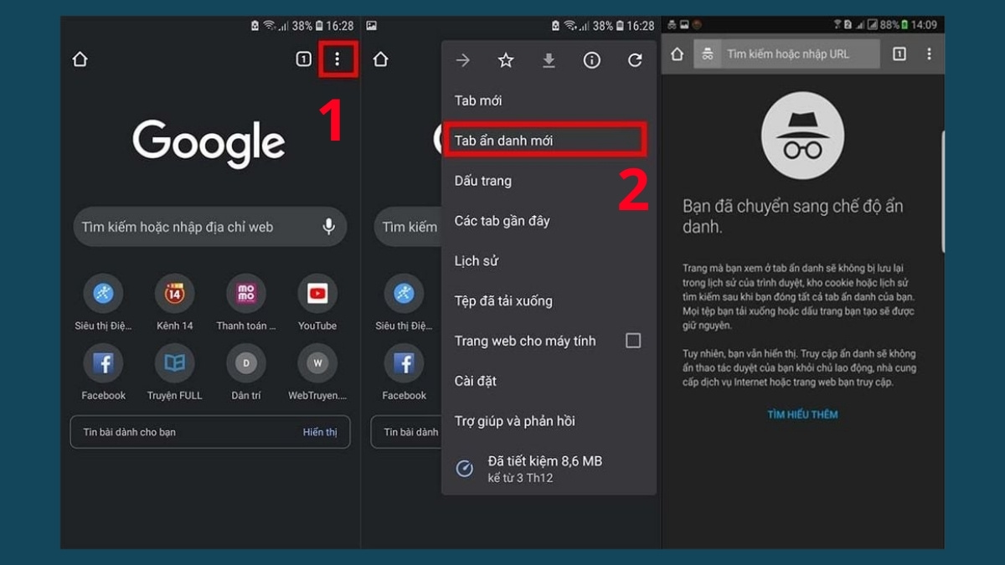Choose 'Cài đặt' in the menu
This screenshot has width=1005, height=565.
click(476, 380)
